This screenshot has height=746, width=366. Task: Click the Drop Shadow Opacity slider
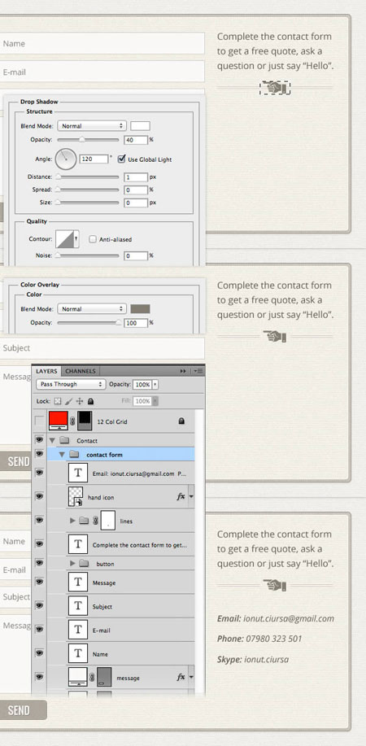click(88, 139)
